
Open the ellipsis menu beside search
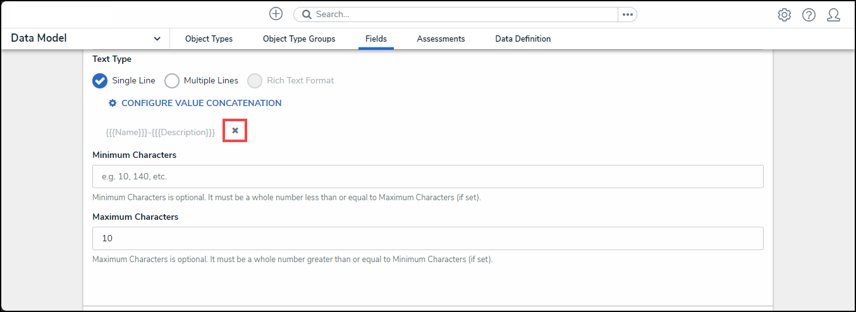627,15
